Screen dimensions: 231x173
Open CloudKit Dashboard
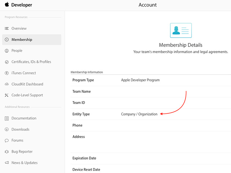(27, 84)
